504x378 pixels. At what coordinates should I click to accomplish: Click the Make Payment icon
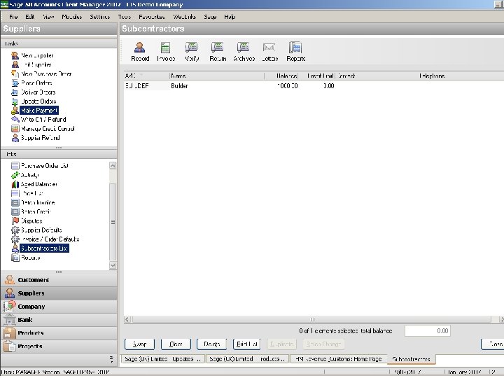tap(15, 111)
